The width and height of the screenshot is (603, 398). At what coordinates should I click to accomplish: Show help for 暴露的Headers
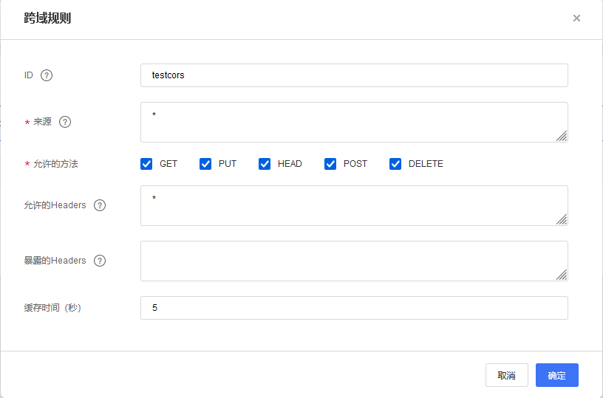coord(100,261)
